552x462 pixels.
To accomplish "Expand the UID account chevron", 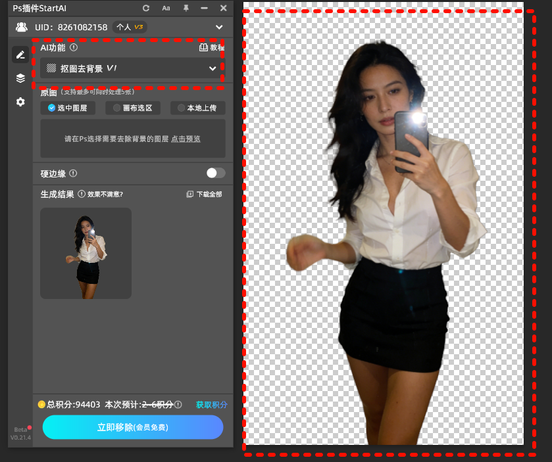I will [x=219, y=27].
